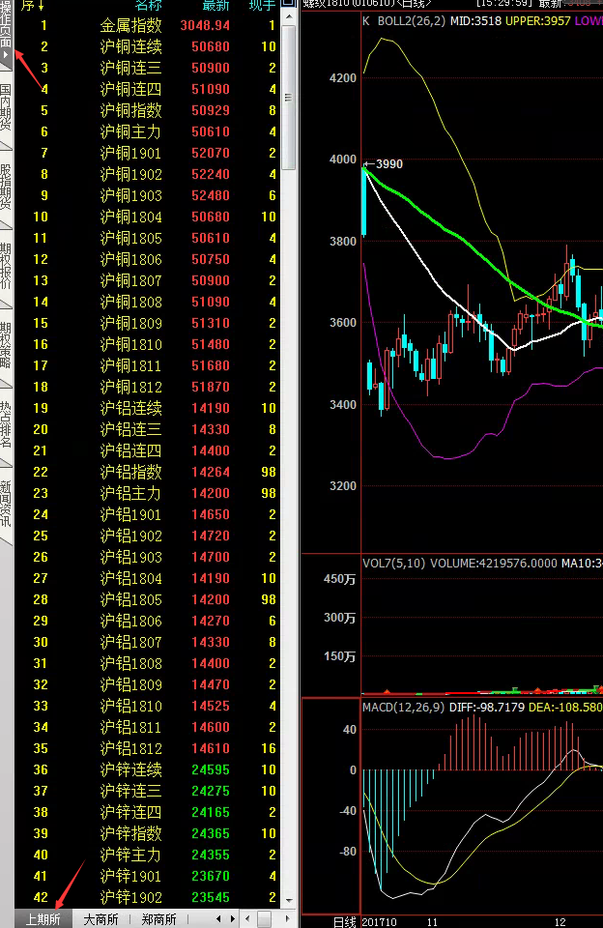Switch to the 大商所 exchange tab

tap(100, 919)
